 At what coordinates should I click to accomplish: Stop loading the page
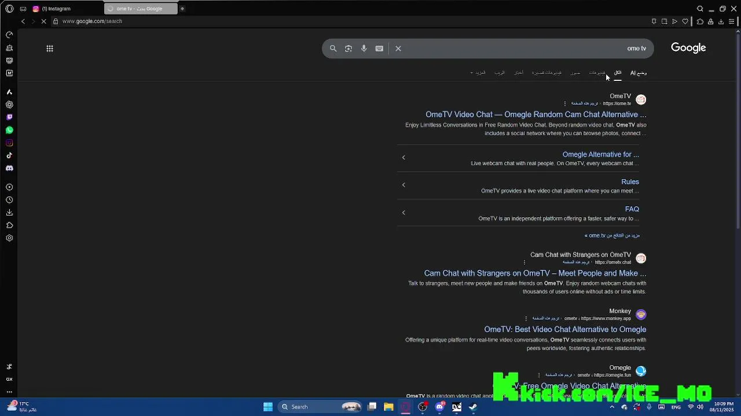pyautogui.click(x=43, y=21)
